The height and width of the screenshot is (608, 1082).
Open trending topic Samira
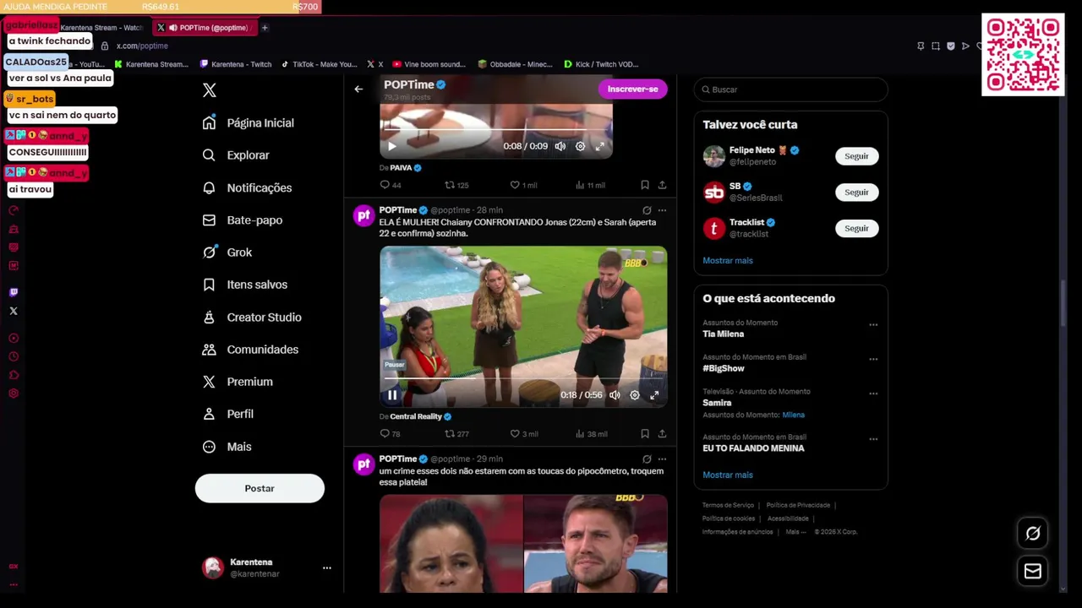pyautogui.click(x=717, y=403)
